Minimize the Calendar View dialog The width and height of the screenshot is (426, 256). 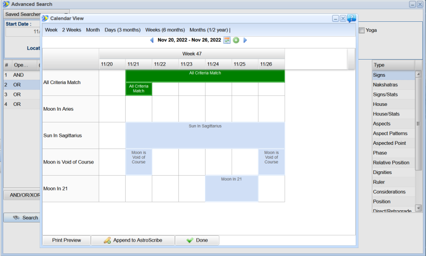click(335, 19)
